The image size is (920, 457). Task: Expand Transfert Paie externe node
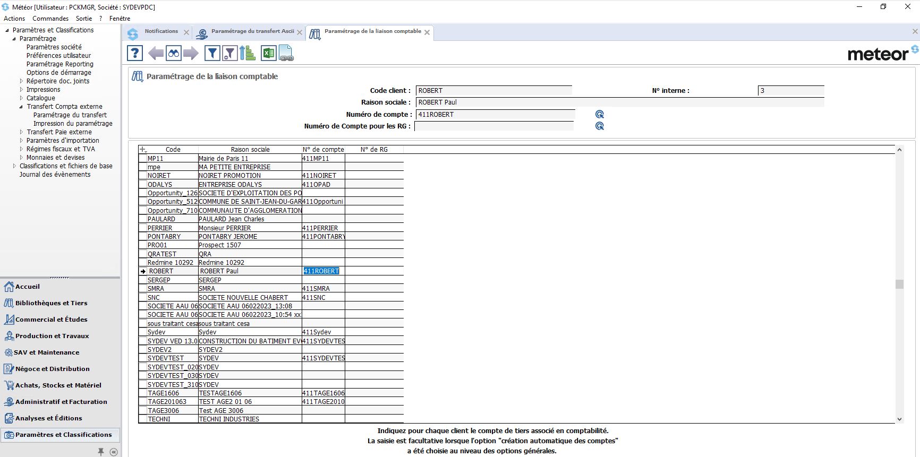21,132
